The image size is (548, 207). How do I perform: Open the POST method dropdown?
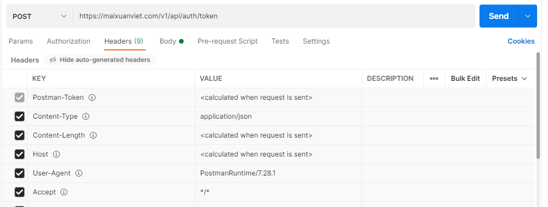[40, 17]
